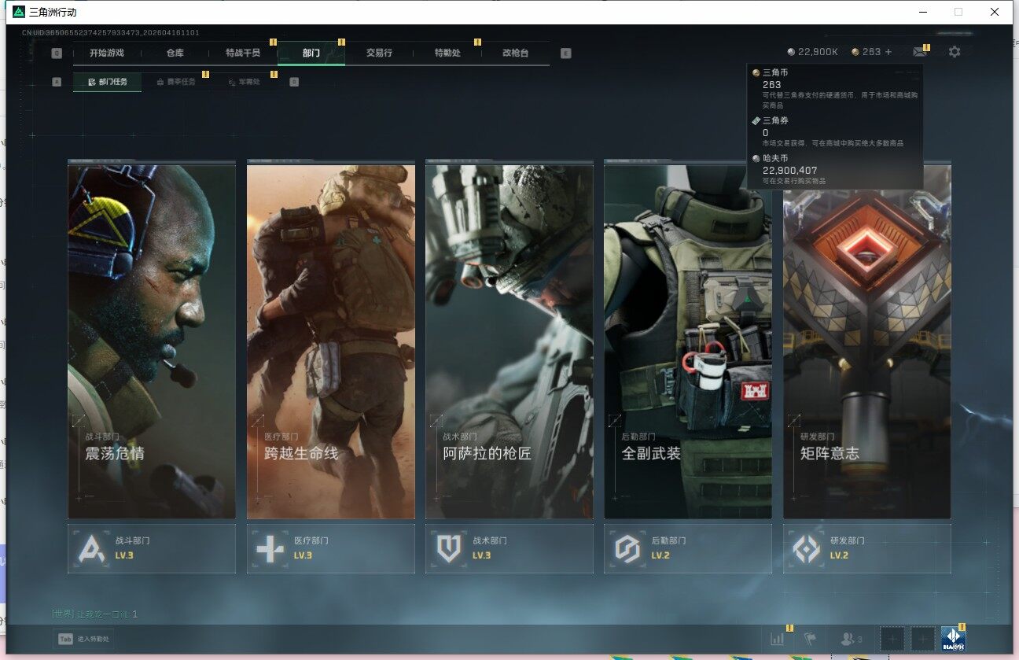Screen dimensions: 1019x660
Task: Open the 特战干员 tab
Action: 243,53
